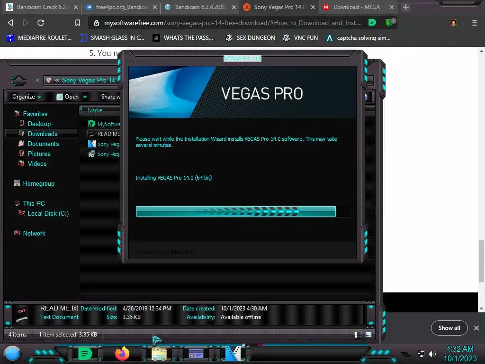Open the Start orb on the taskbar
The height and width of the screenshot is (364, 485).
[12, 354]
